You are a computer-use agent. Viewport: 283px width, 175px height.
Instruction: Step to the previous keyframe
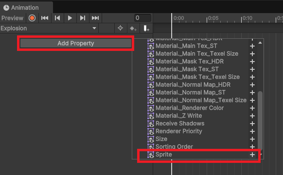click(57, 18)
